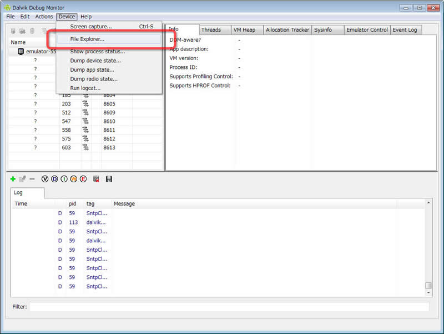The height and width of the screenshot is (334, 444).
Task: Select the log entry with pid 113
Action: [x=218, y=222]
